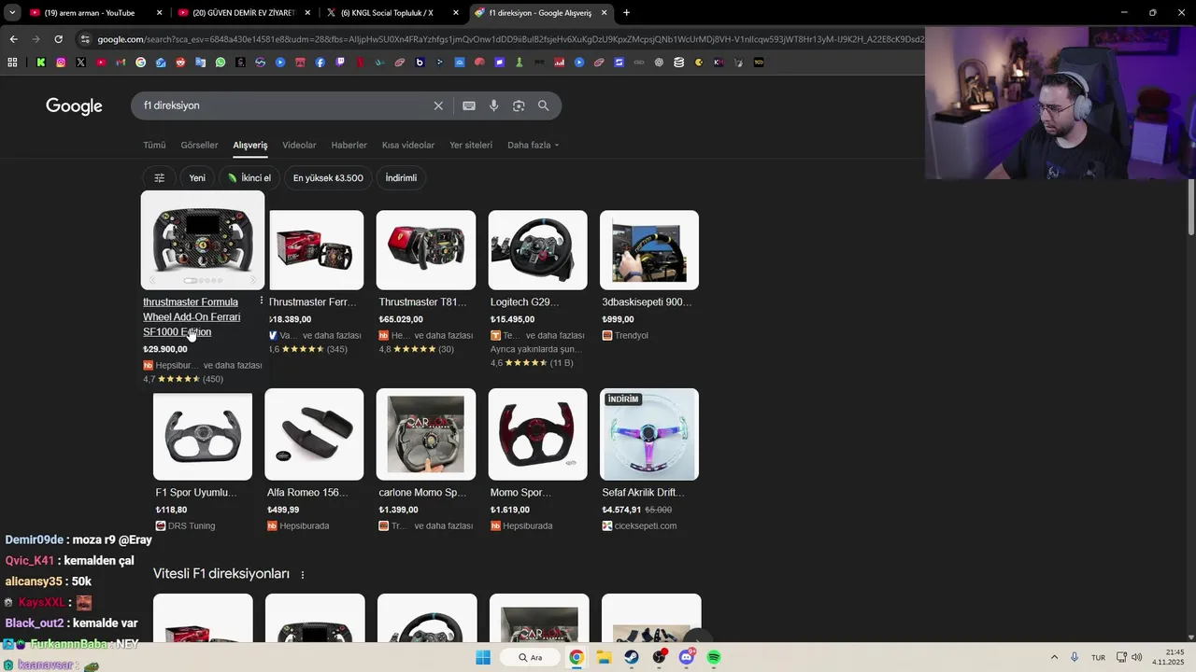Open the tab search dropdown arrow in Chrome
The width and height of the screenshot is (1196, 672).
point(12,13)
